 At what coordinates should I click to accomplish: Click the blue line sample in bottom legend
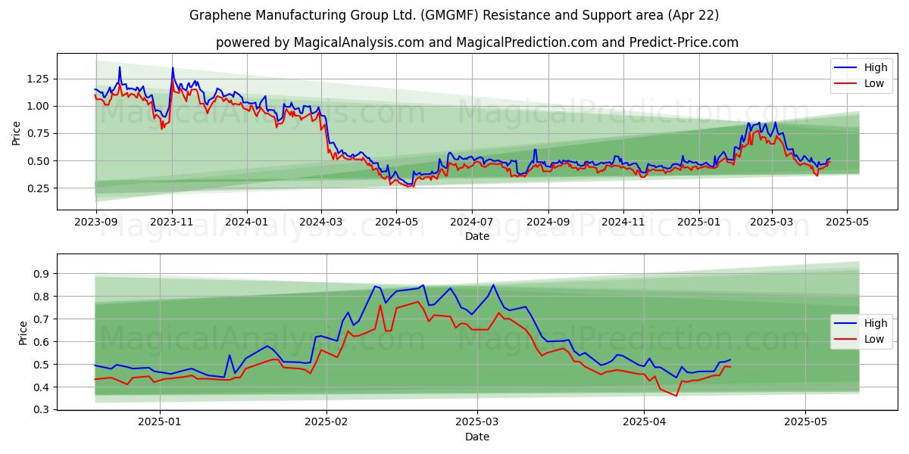click(847, 324)
